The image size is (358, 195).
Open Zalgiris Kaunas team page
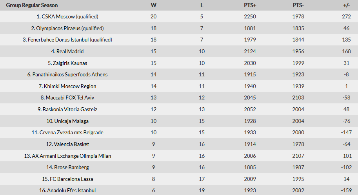[x=70, y=63]
